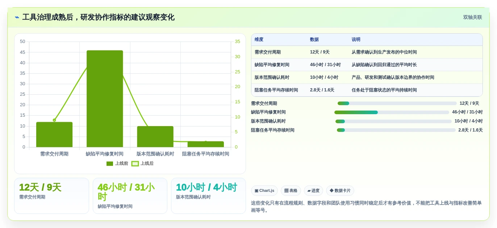Click 缺陷平均修复时间 cell in the table

click(272, 65)
